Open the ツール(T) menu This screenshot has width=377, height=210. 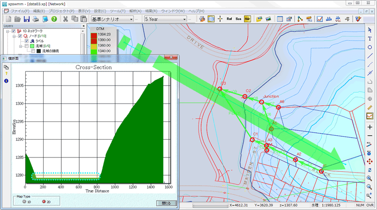point(119,10)
